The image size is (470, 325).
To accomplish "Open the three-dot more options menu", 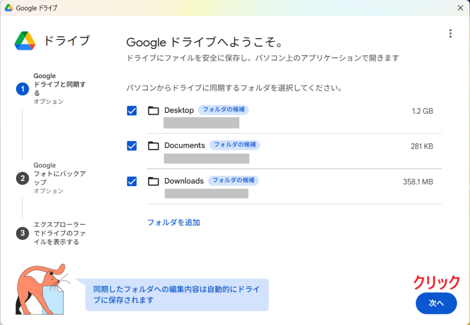I will click(x=450, y=34).
